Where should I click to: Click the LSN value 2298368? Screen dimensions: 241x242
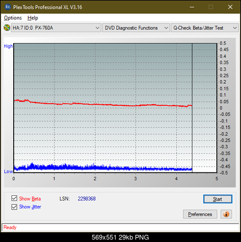[x=87, y=199]
